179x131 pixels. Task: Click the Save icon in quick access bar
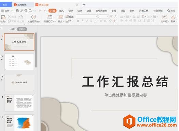(x=17, y=11)
